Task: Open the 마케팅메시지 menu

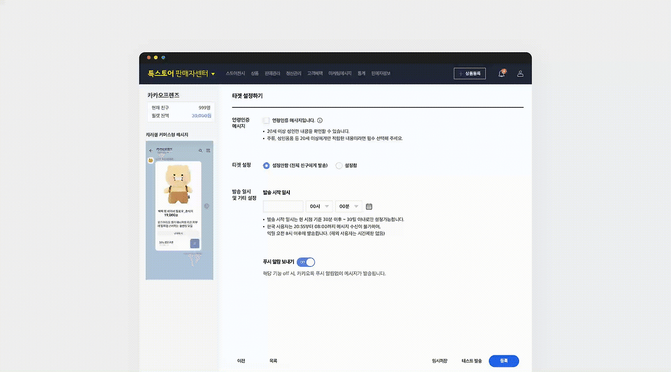Action: (x=340, y=73)
